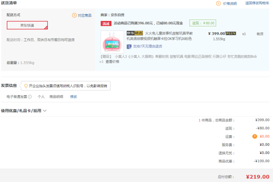Click the 退换无忧 ¥0.00 value
The width and height of the screenshot is (273, 182).
click(x=264, y=153)
